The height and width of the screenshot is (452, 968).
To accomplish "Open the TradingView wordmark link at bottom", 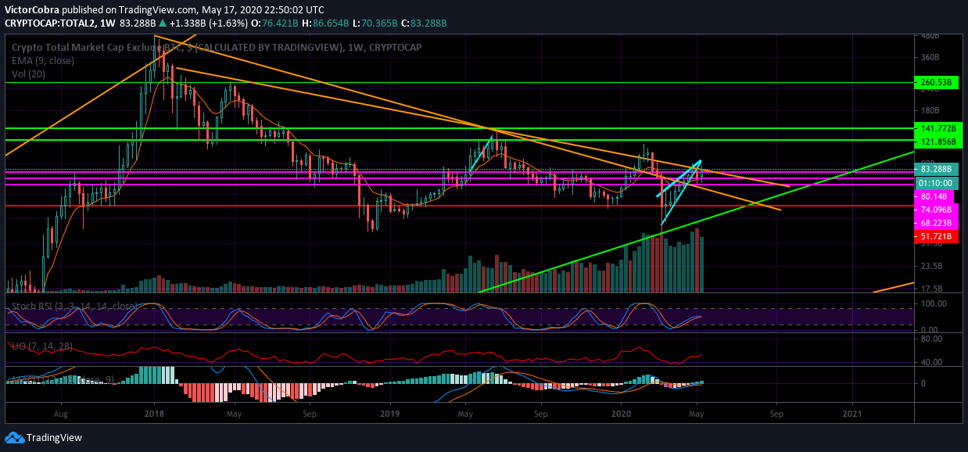I will pos(54,438).
